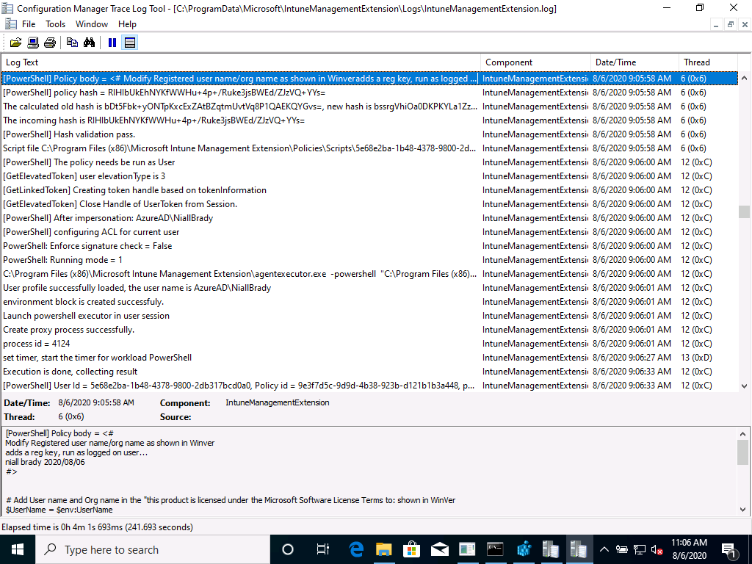Select 'Enforce signature check = False' row
The width and height of the screenshot is (752, 564).
[x=369, y=246]
